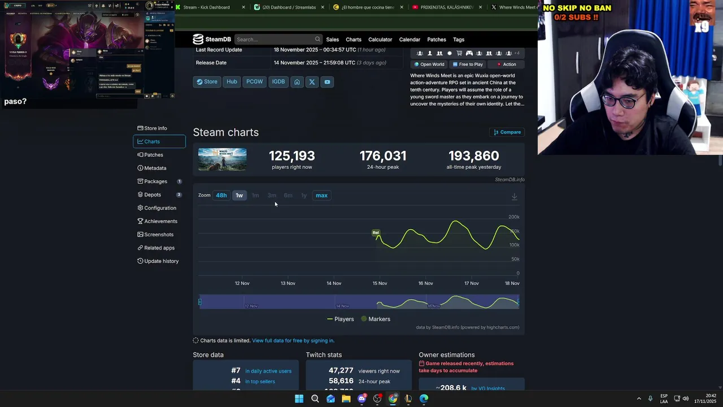Select Charts in the sidebar
The image size is (723, 407).
[x=159, y=141]
